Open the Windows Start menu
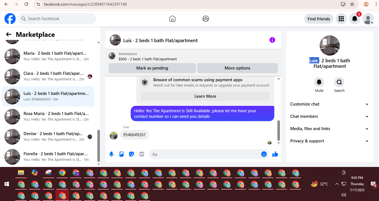Image resolution: width=379 pixels, height=201 pixels. [x=7, y=184]
